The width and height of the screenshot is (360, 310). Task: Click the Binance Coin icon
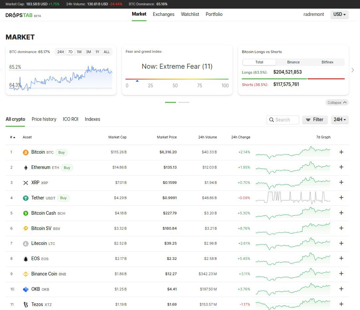coord(26,274)
